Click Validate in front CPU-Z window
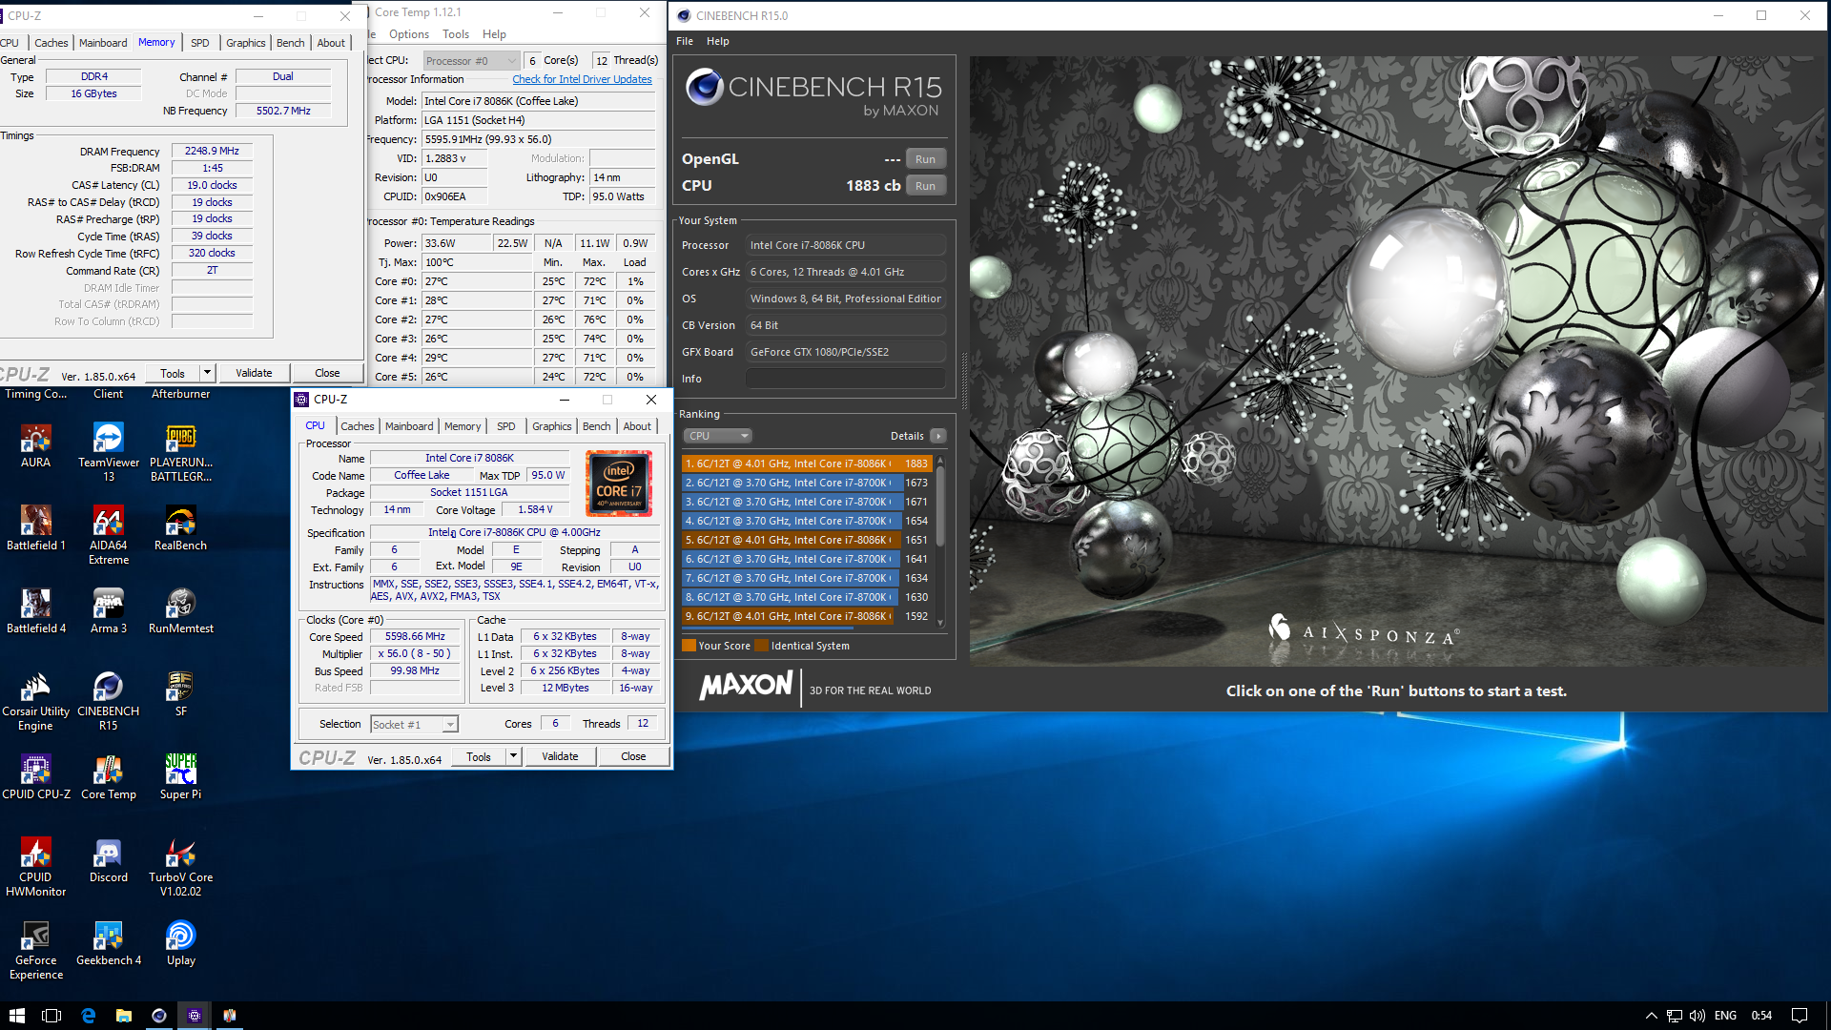 click(560, 756)
